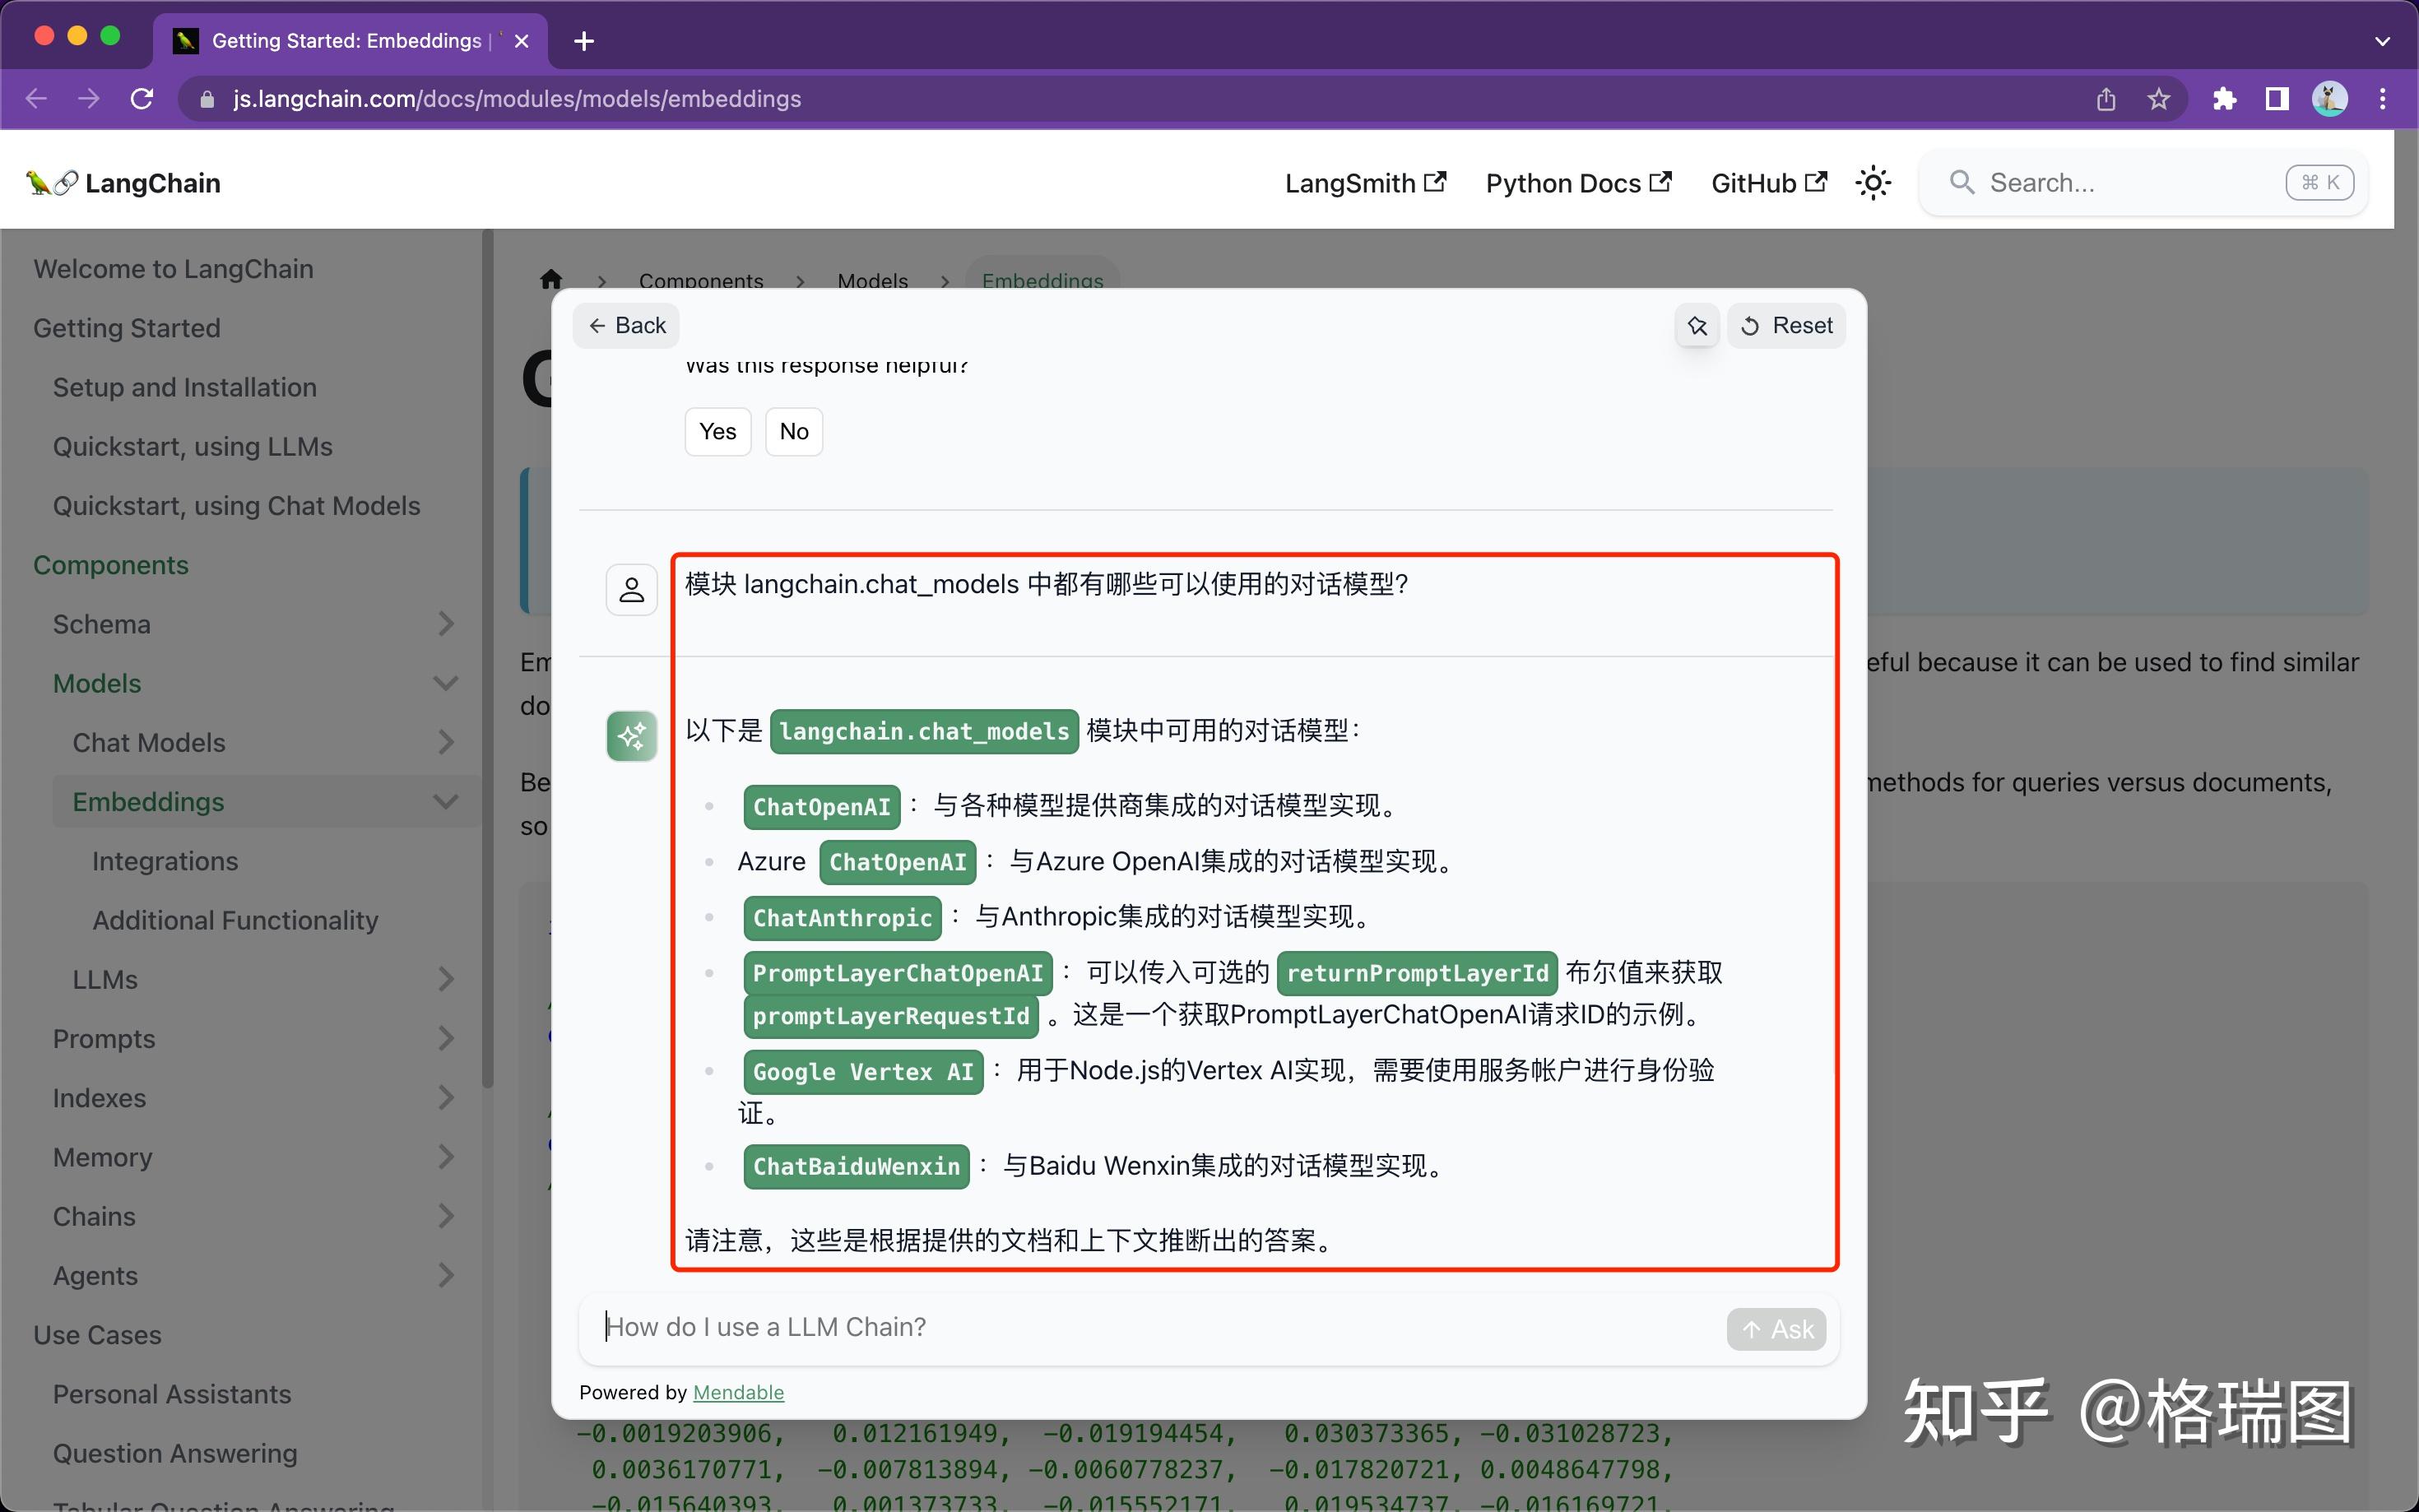Screen dimensions: 2419x1512
Task: Click the LangChain logo
Action: click(x=123, y=183)
